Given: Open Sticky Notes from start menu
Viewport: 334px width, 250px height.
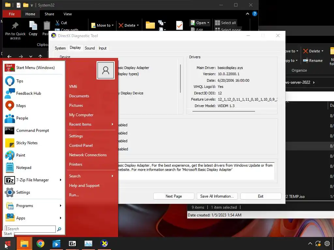Looking at the screenshot, I should [34, 143].
